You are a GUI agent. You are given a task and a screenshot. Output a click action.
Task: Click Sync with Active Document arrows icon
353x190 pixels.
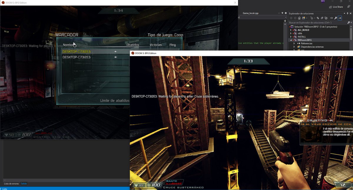point(318,18)
